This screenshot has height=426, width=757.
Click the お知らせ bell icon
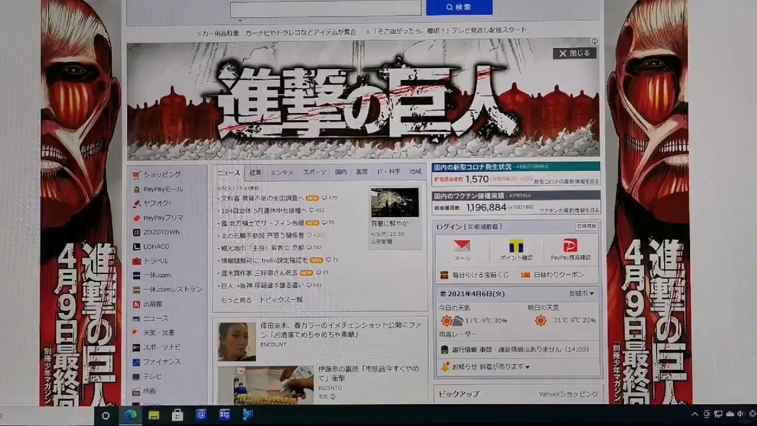pos(445,366)
